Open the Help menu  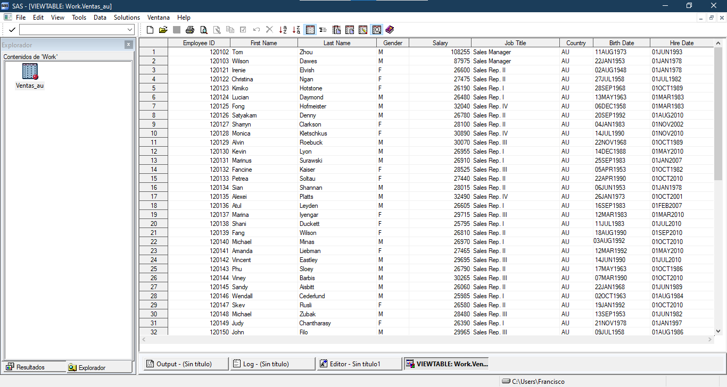click(184, 18)
